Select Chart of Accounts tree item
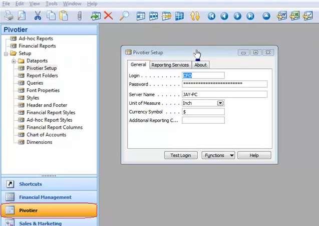Image resolution: width=319 pixels, height=226 pixels. (x=47, y=135)
